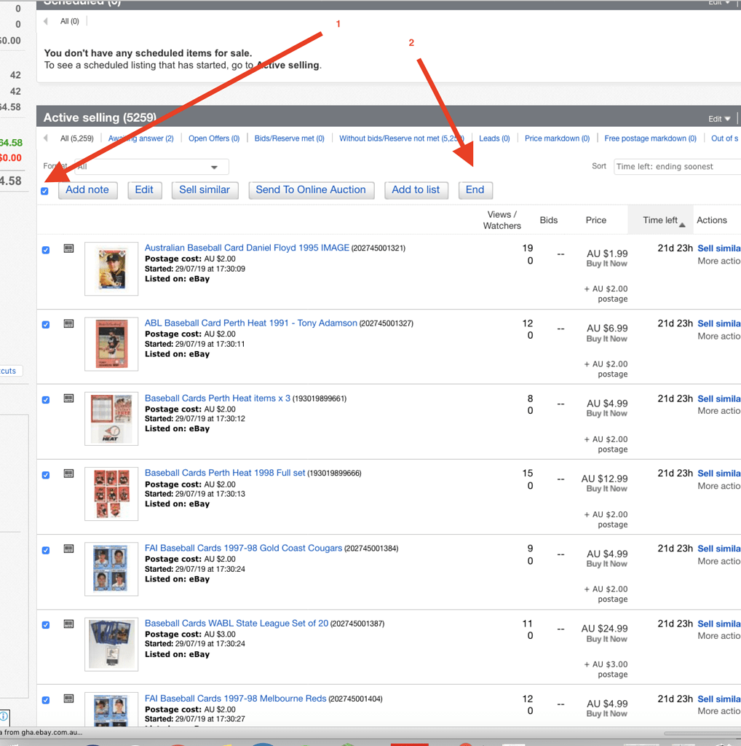Open the Tony Adamson card thumbnail
Viewport: 741px width, 746px height.
pyautogui.click(x=111, y=344)
